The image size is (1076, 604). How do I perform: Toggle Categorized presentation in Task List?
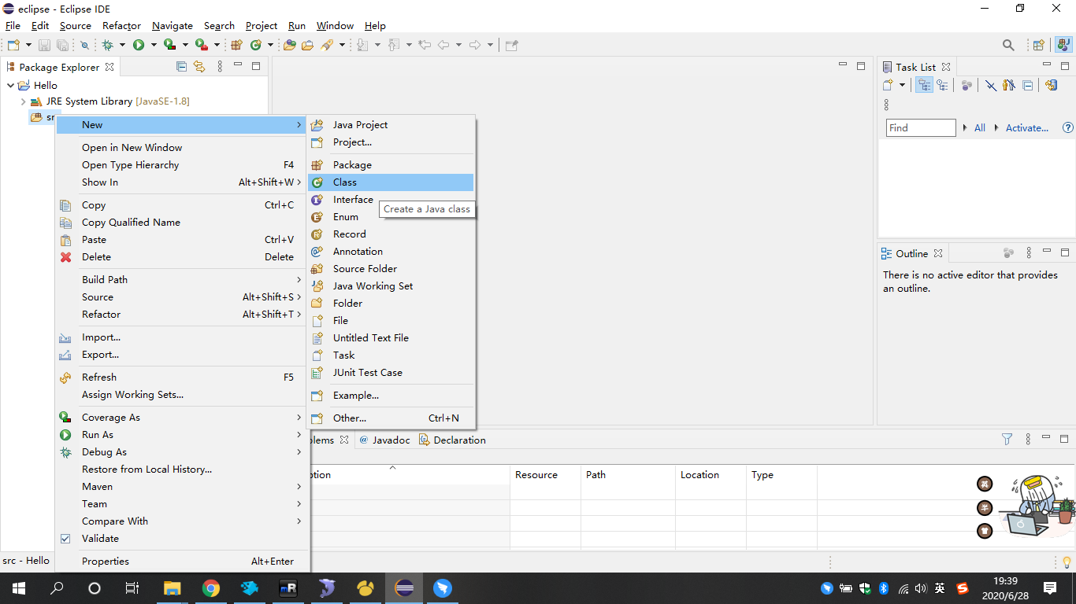[924, 85]
